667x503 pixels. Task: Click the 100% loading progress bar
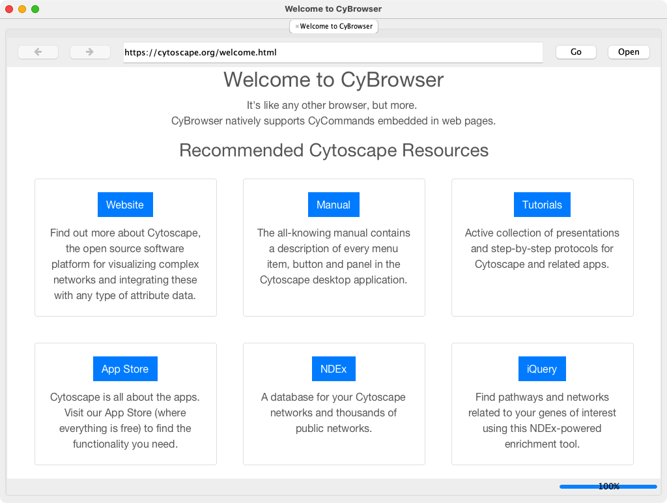(608, 486)
